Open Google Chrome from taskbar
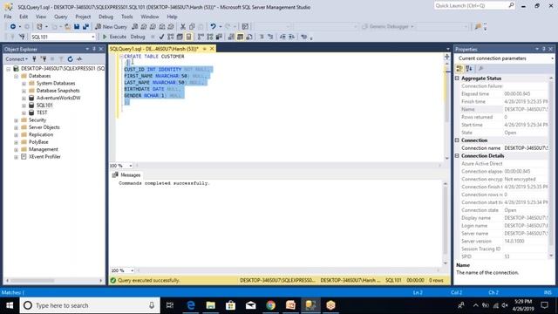Screen dimensions: 558x314 coord(271,305)
